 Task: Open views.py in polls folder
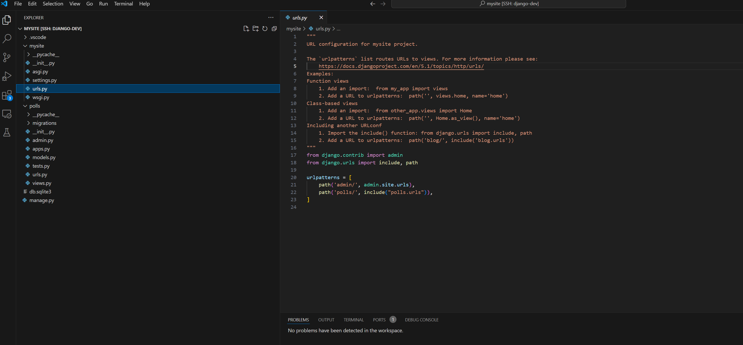[148, 183]
